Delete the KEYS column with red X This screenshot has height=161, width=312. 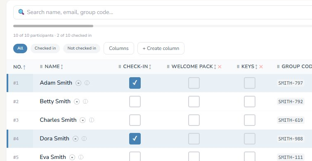pyautogui.click(x=261, y=66)
